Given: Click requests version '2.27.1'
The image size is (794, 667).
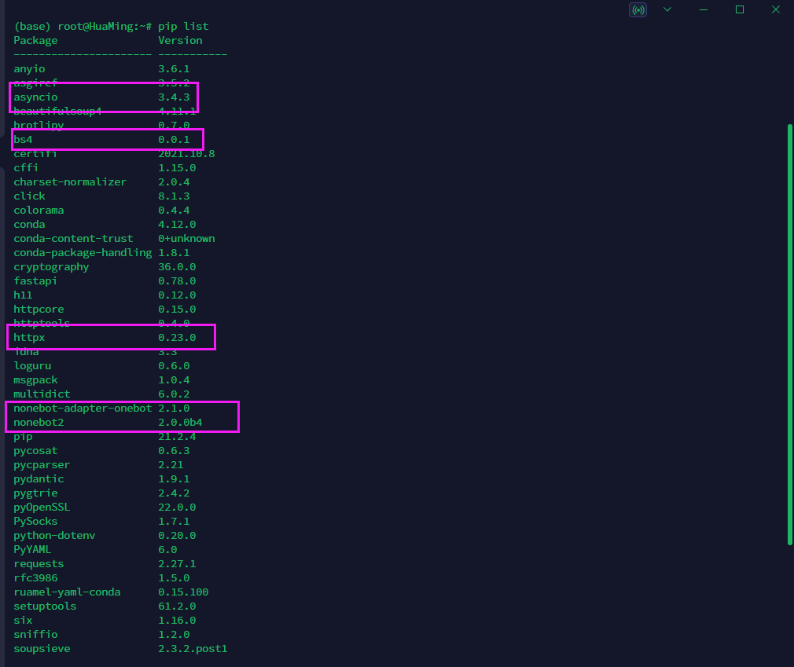Looking at the screenshot, I should point(177,565).
